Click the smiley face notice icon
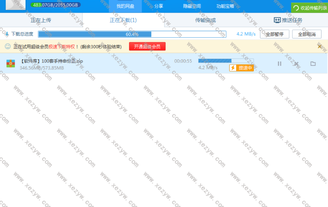The image size is (328, 207). (7, 46)
